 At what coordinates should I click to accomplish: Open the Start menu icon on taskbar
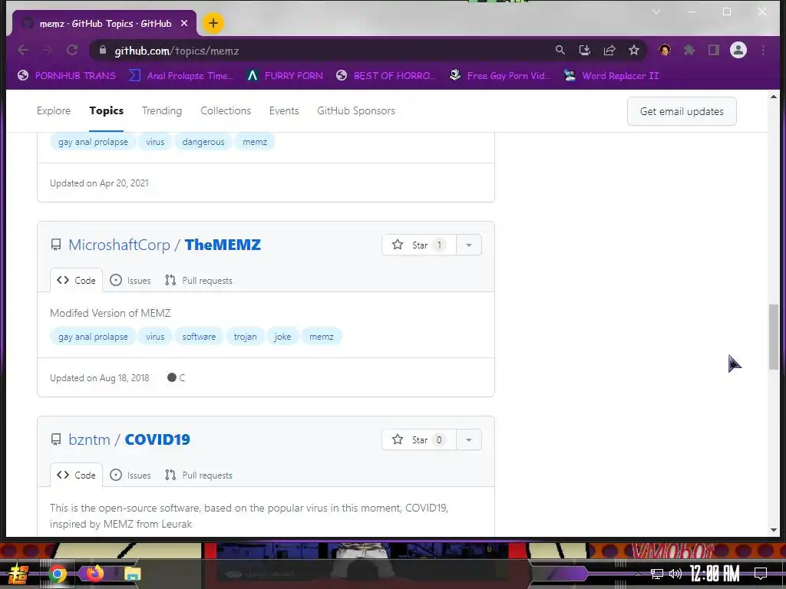[x=18, y=574]
